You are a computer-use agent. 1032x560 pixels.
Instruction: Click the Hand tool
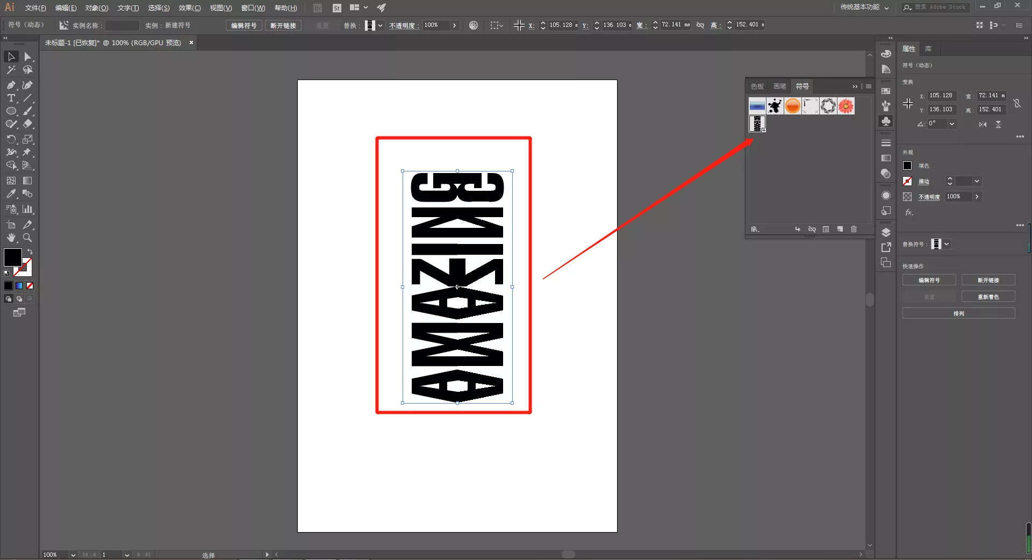(11, 238)
